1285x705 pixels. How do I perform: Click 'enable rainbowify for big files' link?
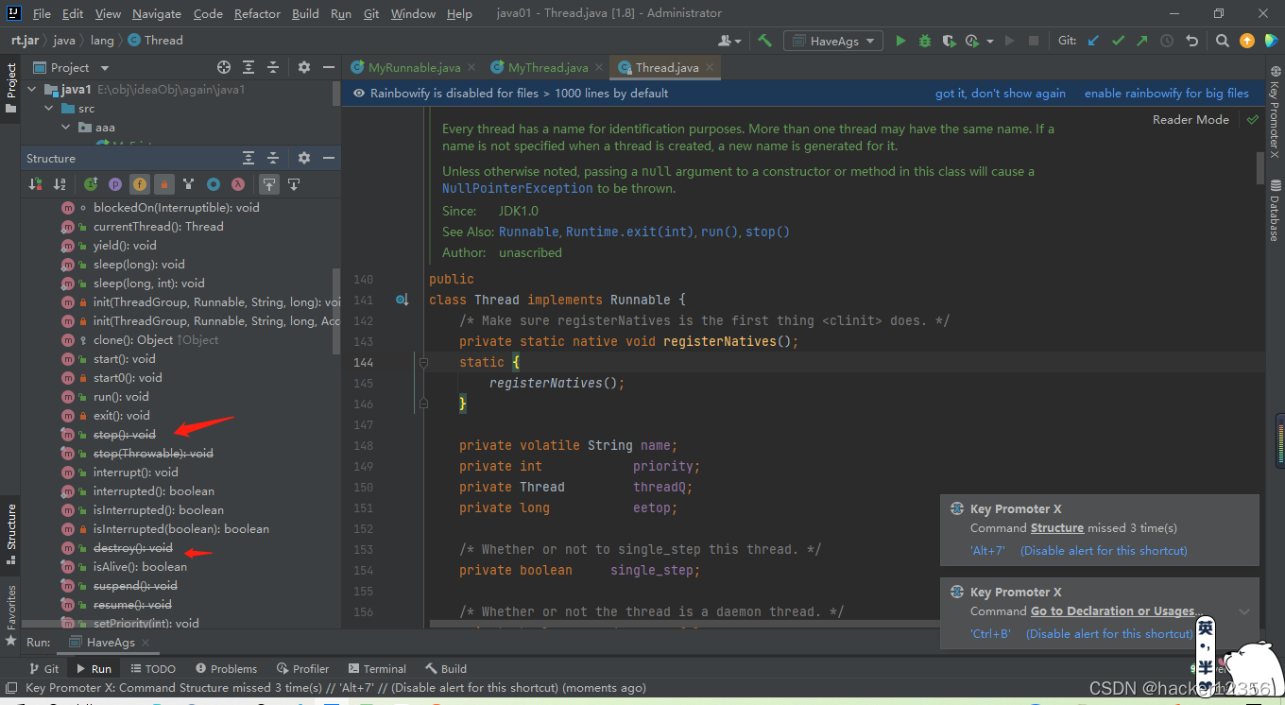point(1167,94)
